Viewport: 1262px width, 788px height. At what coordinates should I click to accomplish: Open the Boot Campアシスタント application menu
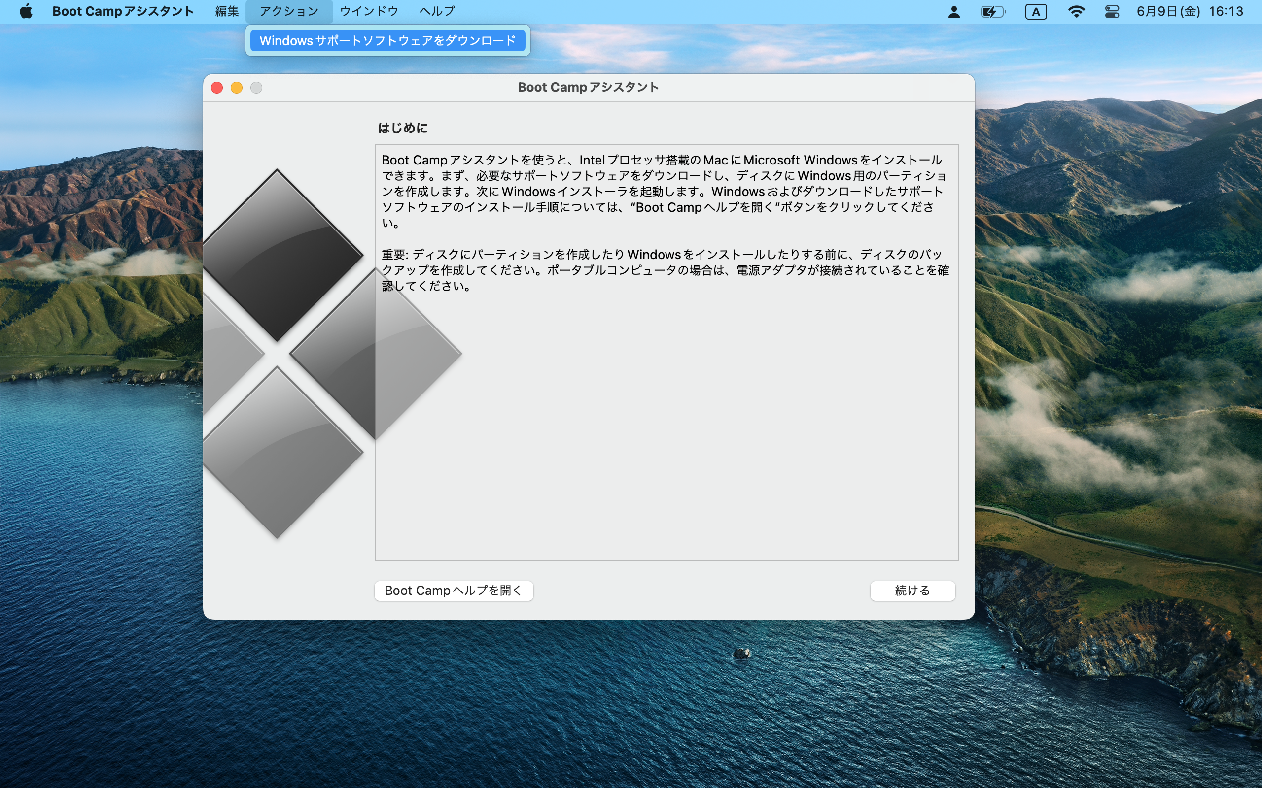click(123, 11)
